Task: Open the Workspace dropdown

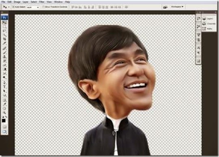Action: pyautogui.click(x=177, y=7)
